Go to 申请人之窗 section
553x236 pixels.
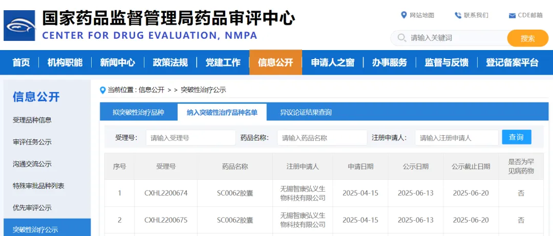click(332, 63)
